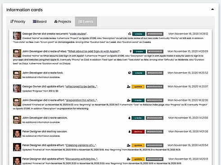Viewport: 221px width, 165px height.
Task: Click John Developer avatar in create session event
Action: coord(17,120)
